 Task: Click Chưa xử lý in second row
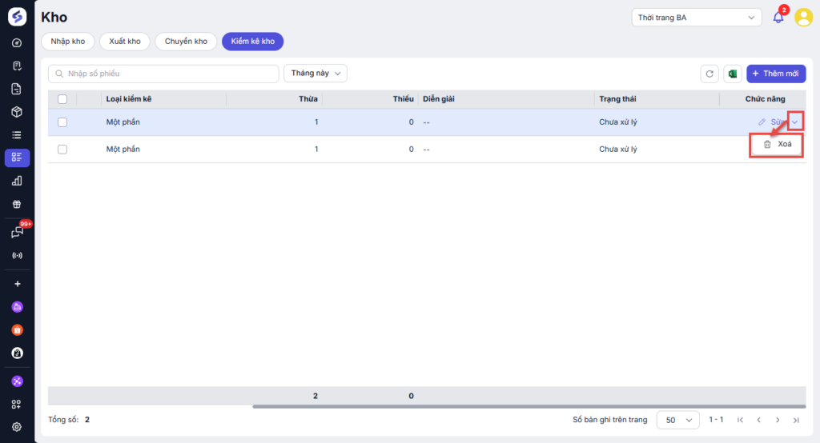[618, 149]
